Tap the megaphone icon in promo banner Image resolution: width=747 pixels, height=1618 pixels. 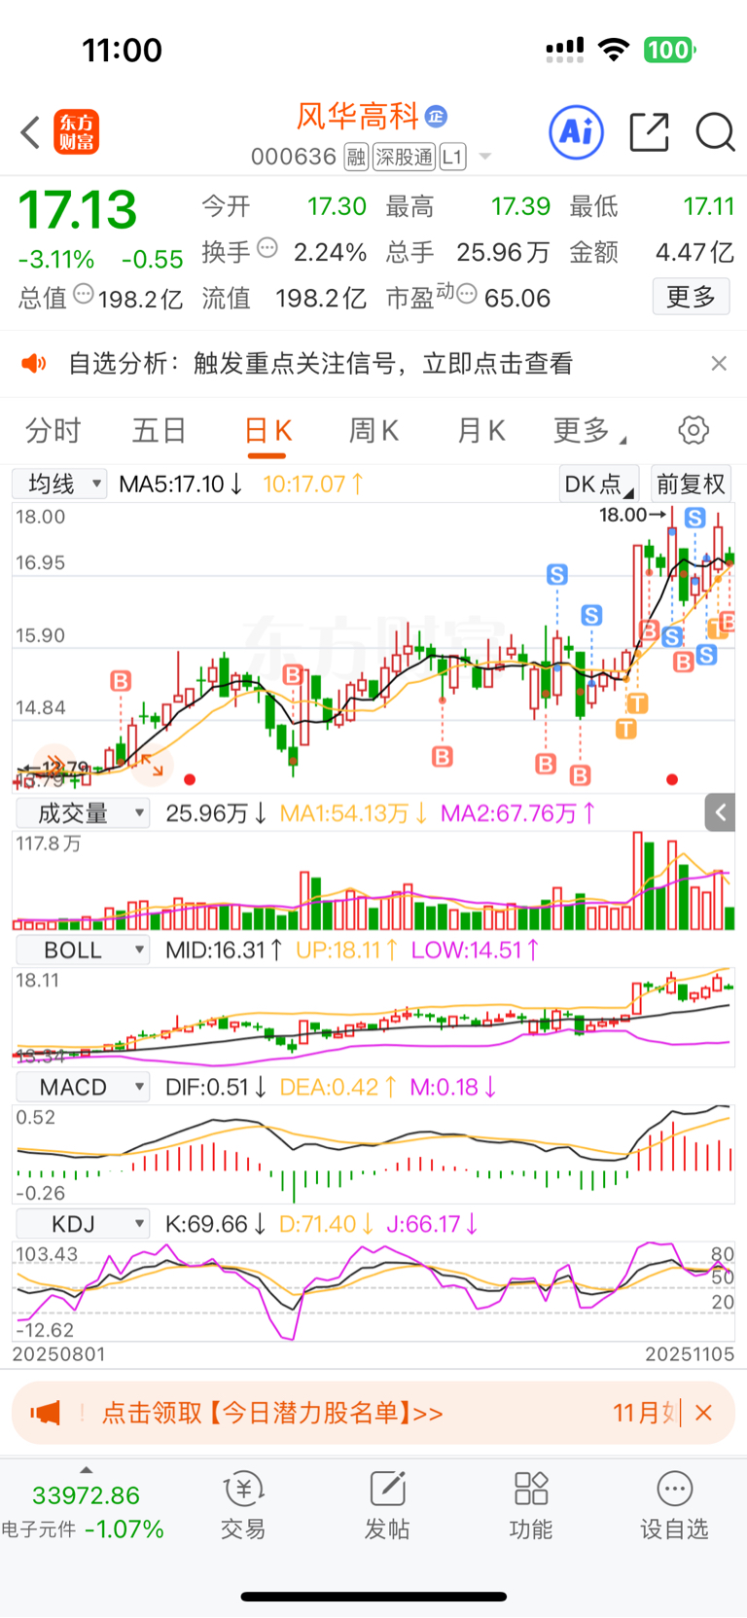[x=46, y=1413]
